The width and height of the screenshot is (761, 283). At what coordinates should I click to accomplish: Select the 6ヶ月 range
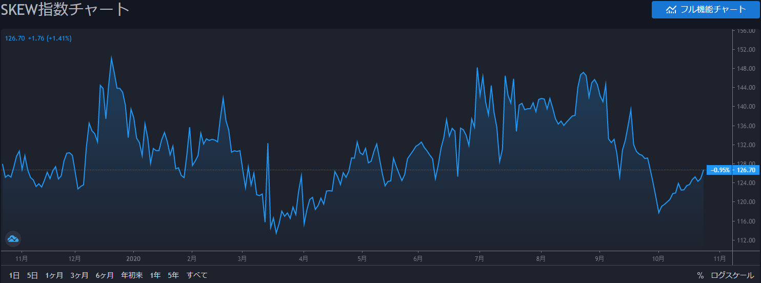(105, 275)
